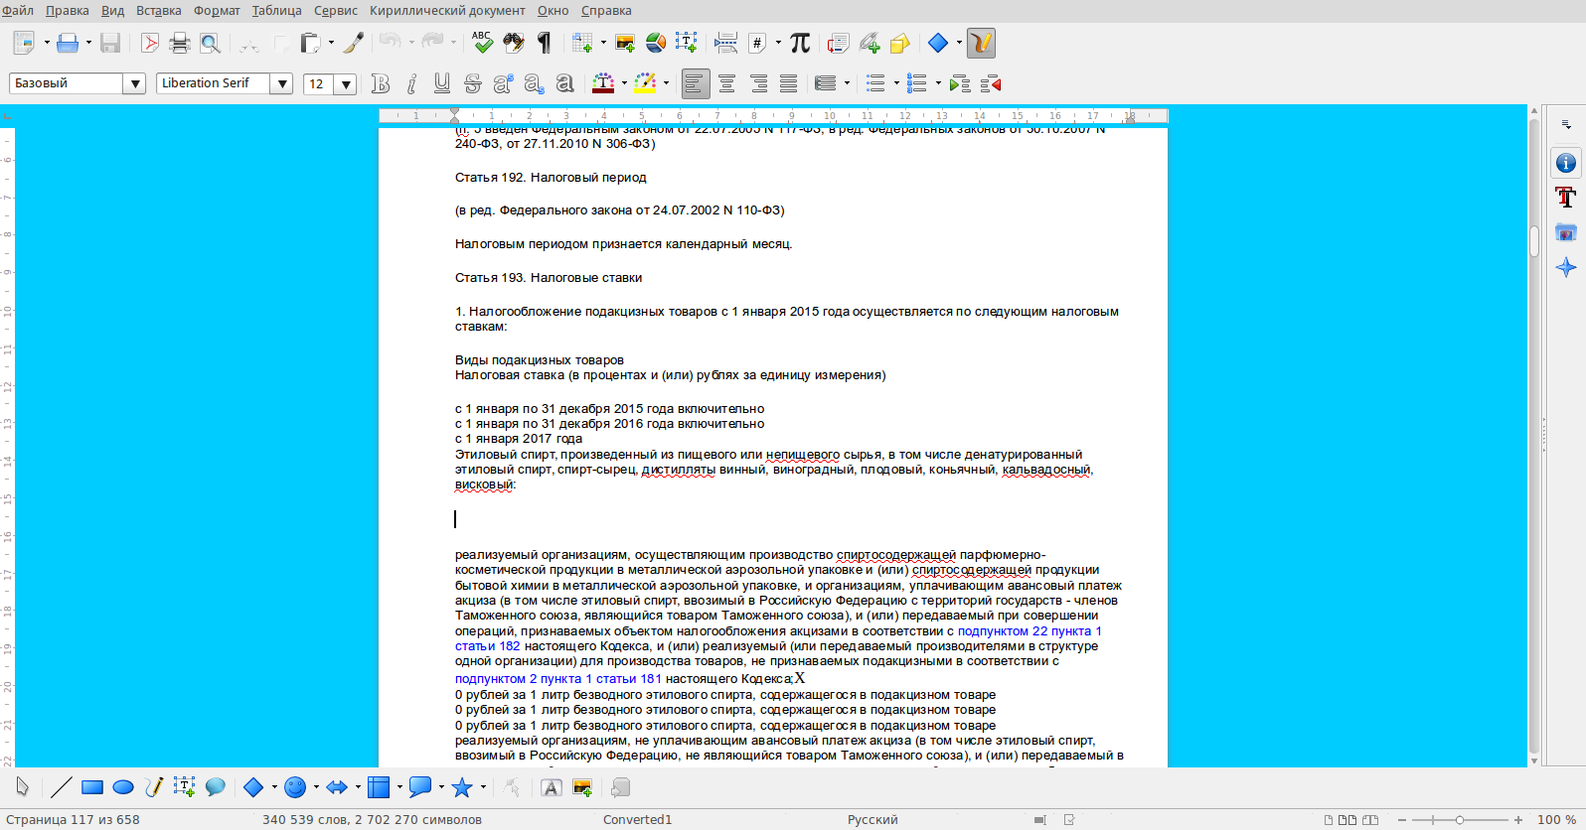Toggle the Show Draw Functions button
Viewport: 1586px width, 830px height.
coord(981,43)
